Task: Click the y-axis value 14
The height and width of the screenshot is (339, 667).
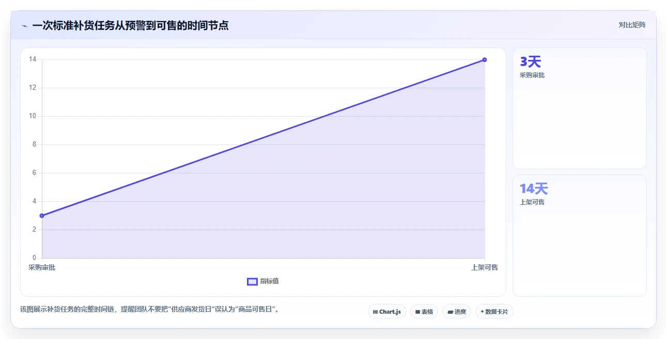Action: pyautogui.click(x=33, y=59)
